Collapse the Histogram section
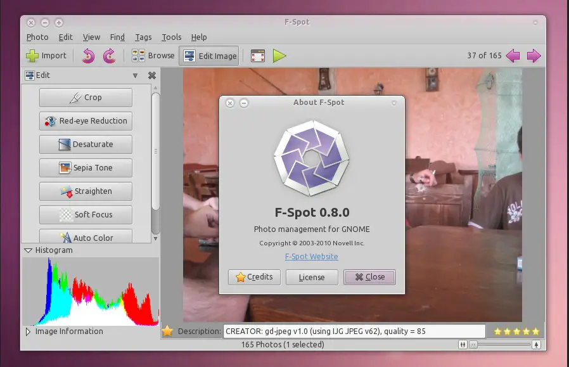 pyautogui.click(x=28, y=250)
